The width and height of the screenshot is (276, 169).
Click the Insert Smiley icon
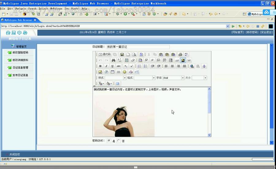[x=125, y=72]
